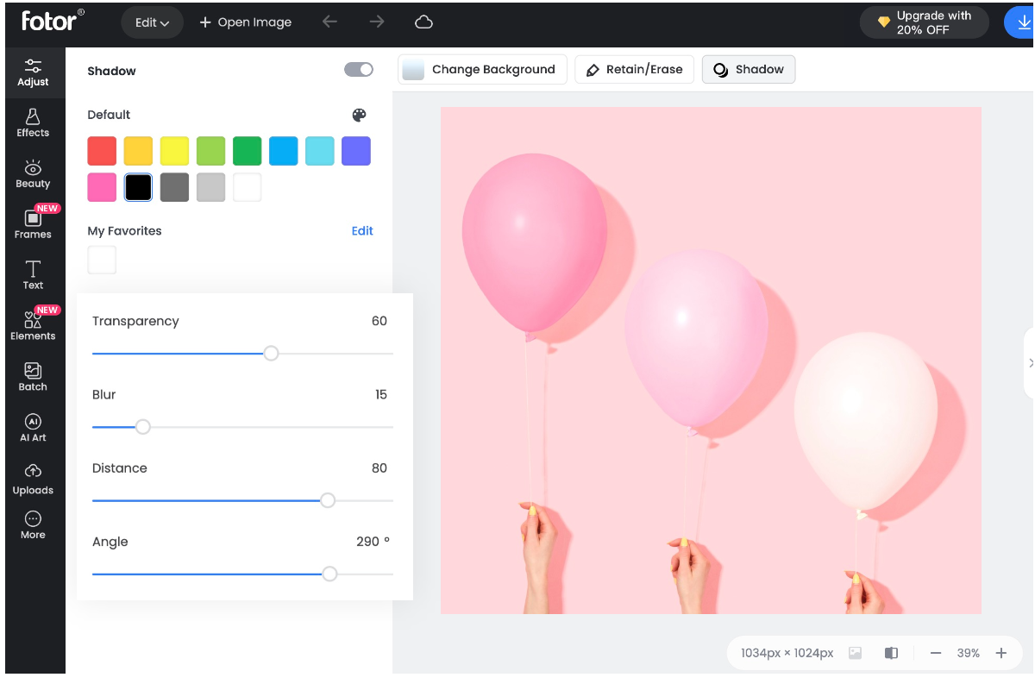Select the red color swatch
1035x690 pixels.
point(102,151)
